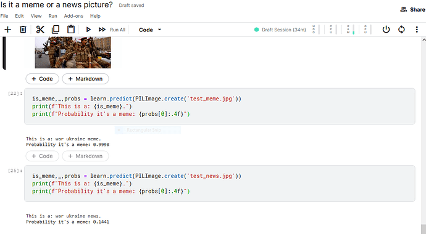Cut the cell using scissors icon
The width and height of the screenshot is (426, 234).
tap(40, 30)
